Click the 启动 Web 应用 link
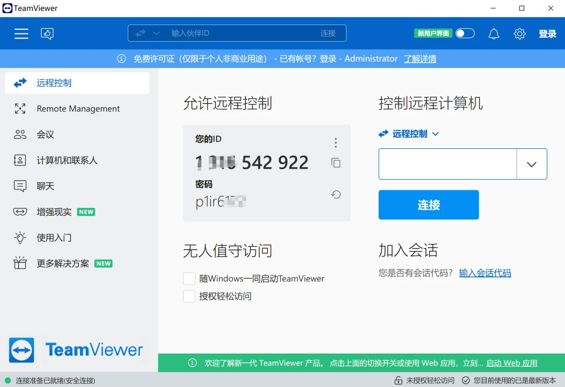The height and width of the screenshot is (387, 565). point(511,363)
